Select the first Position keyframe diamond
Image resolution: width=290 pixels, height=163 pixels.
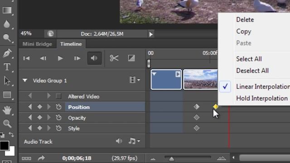point(196,107)
